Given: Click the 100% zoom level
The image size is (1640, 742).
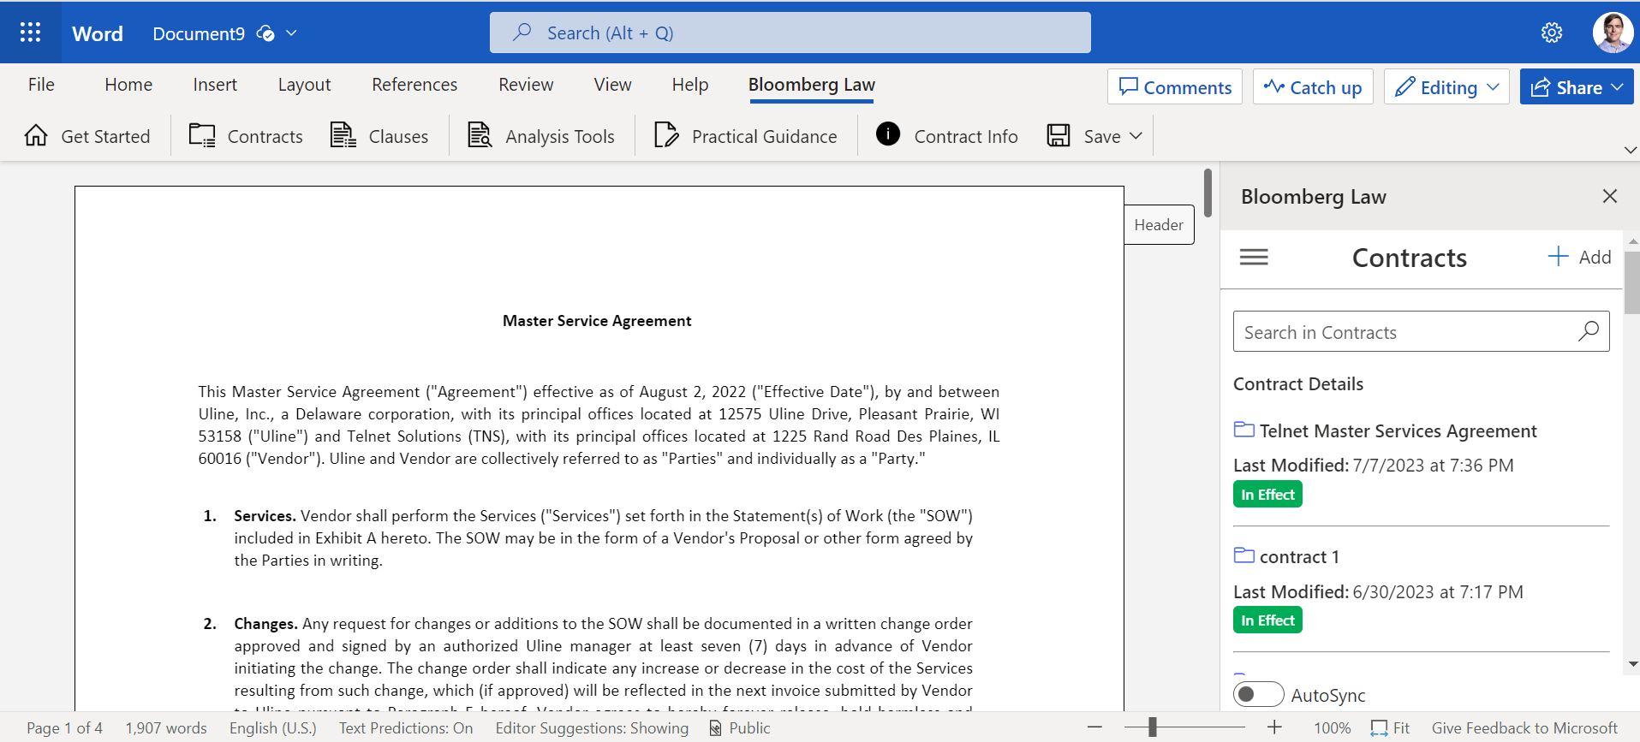Looking at the screenshot, I should click(1333, 727).
